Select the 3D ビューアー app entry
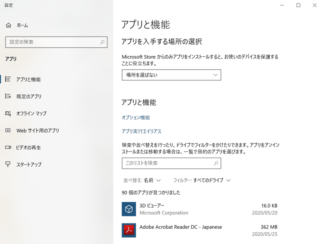 169,209
